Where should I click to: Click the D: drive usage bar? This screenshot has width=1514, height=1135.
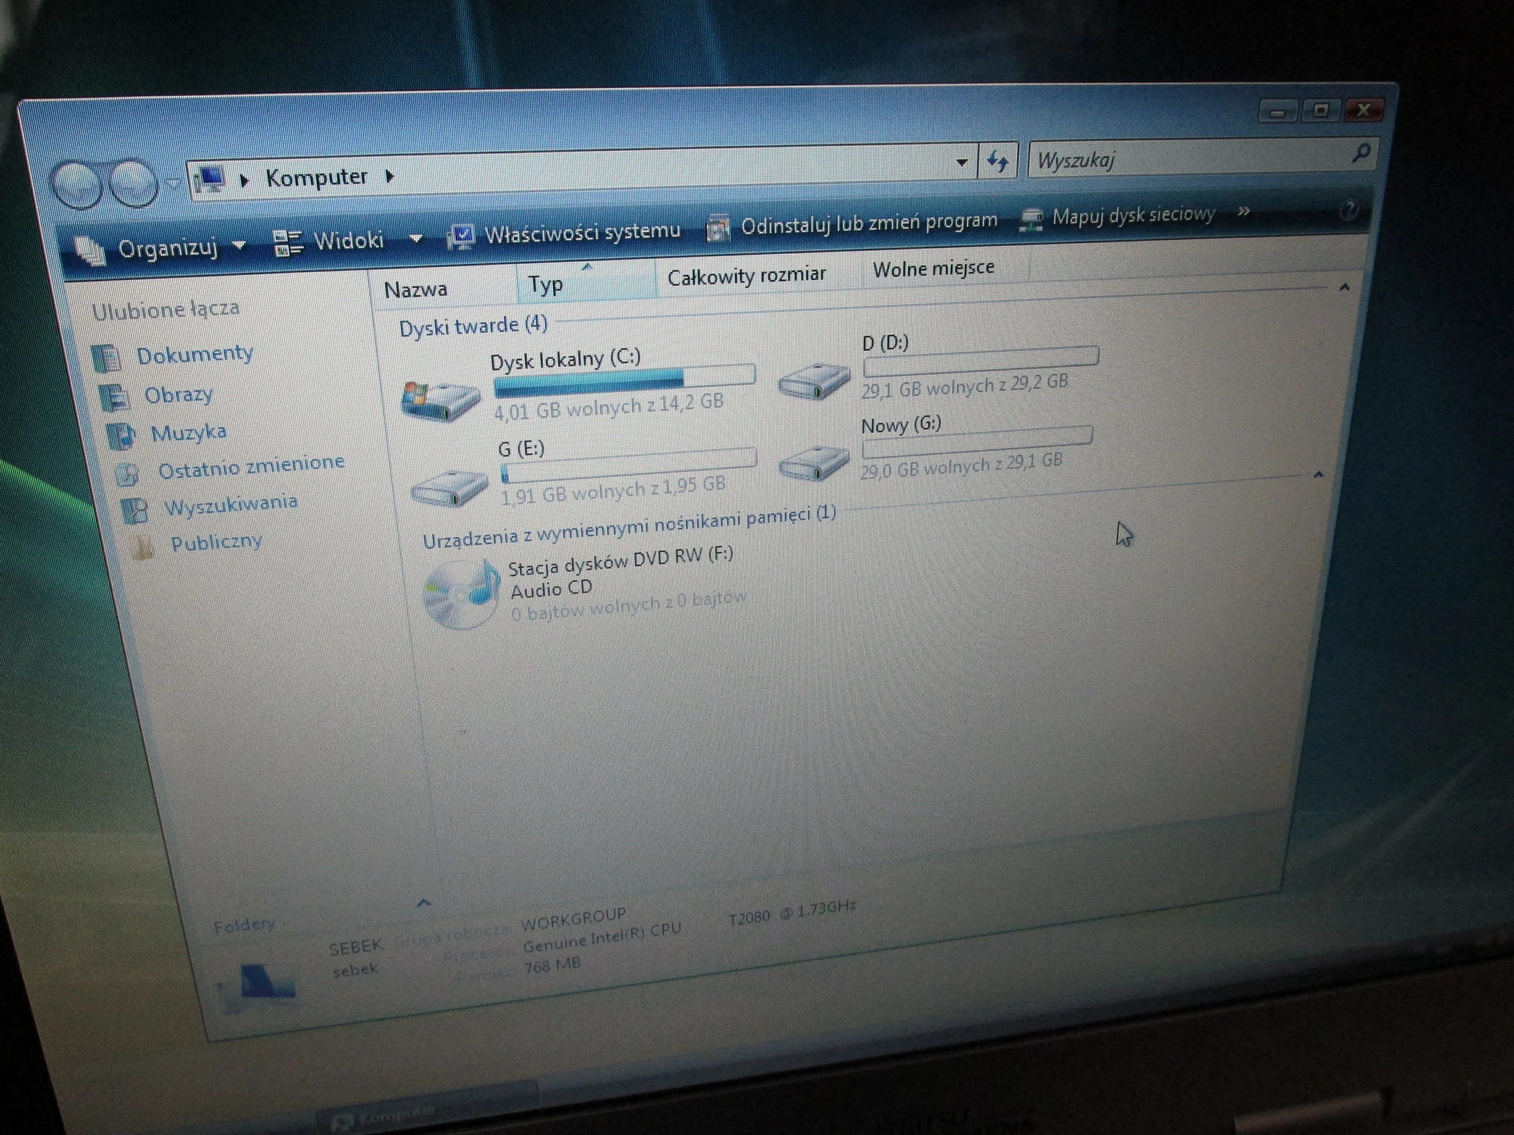coord(981,361)
